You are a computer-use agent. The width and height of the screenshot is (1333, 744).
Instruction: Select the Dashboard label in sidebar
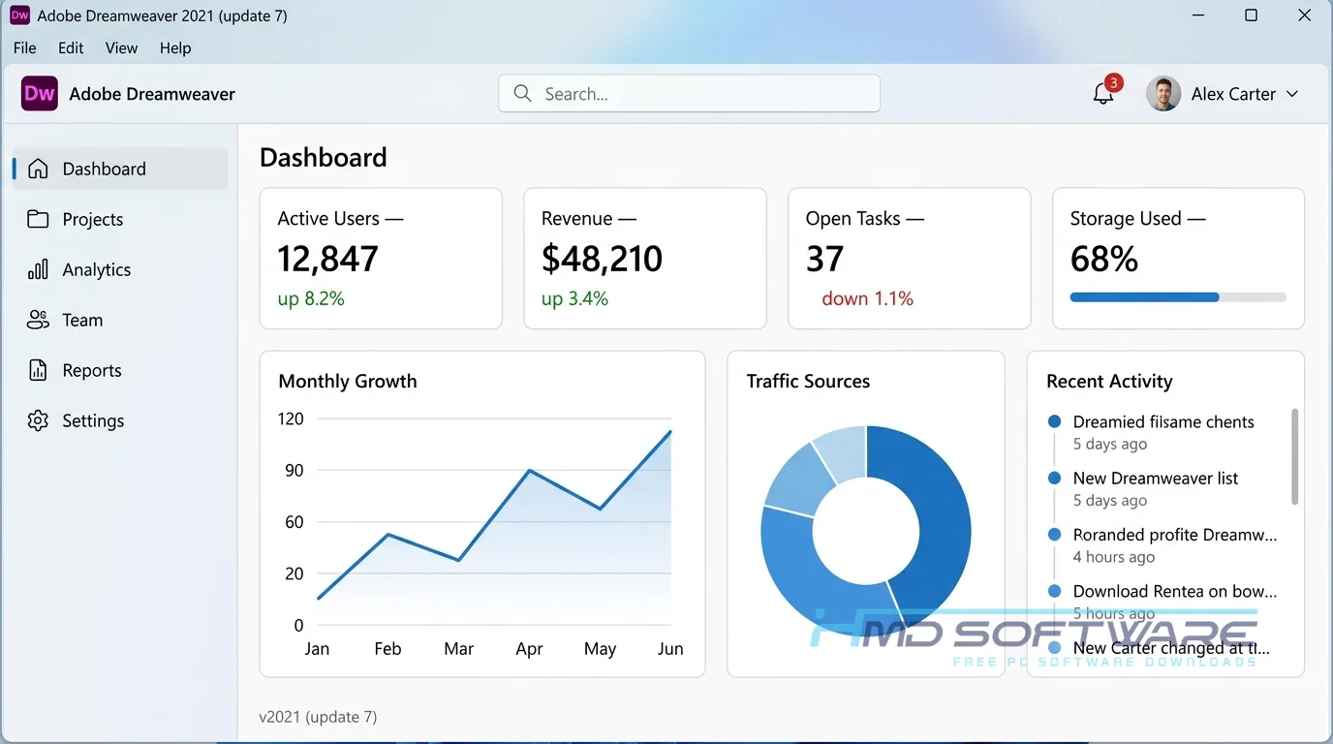104,169
